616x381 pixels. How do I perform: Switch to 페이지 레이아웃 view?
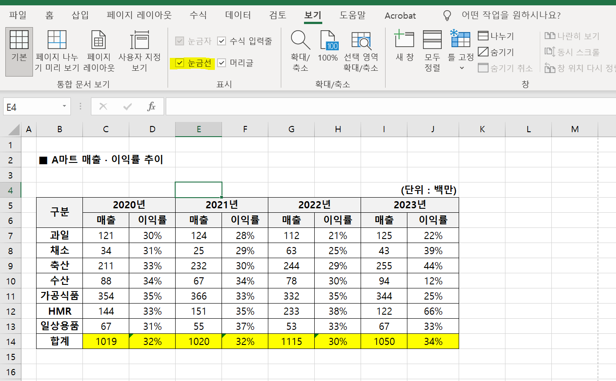[99, 51]
